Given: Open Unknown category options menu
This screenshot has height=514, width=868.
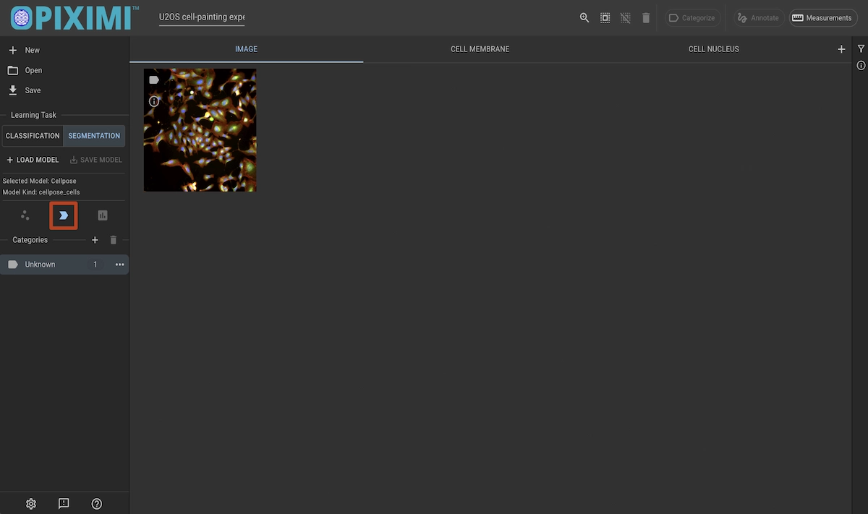Looking at the screenshot, I should coord(120,265).
